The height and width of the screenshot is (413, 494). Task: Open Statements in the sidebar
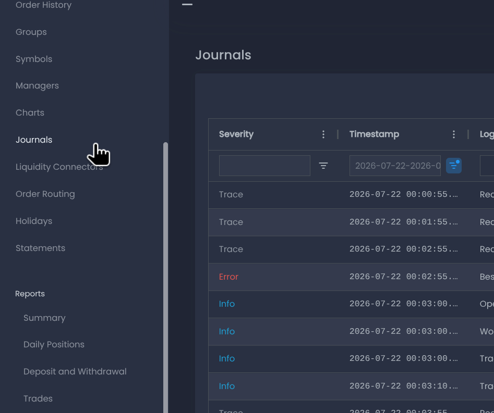coord(40,248)
